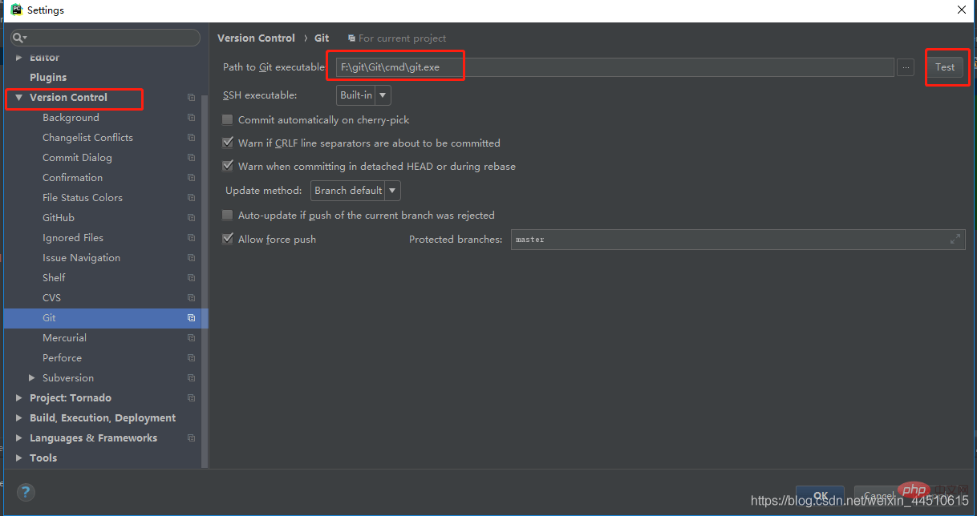Screen dimensions: 977x516
Task: Click the PyCharm icon in the title bar
Action: (16, 10)
